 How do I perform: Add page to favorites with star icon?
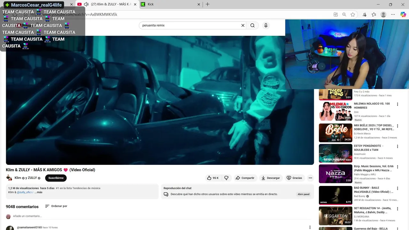pyautogui.click(x=353, y=14)
